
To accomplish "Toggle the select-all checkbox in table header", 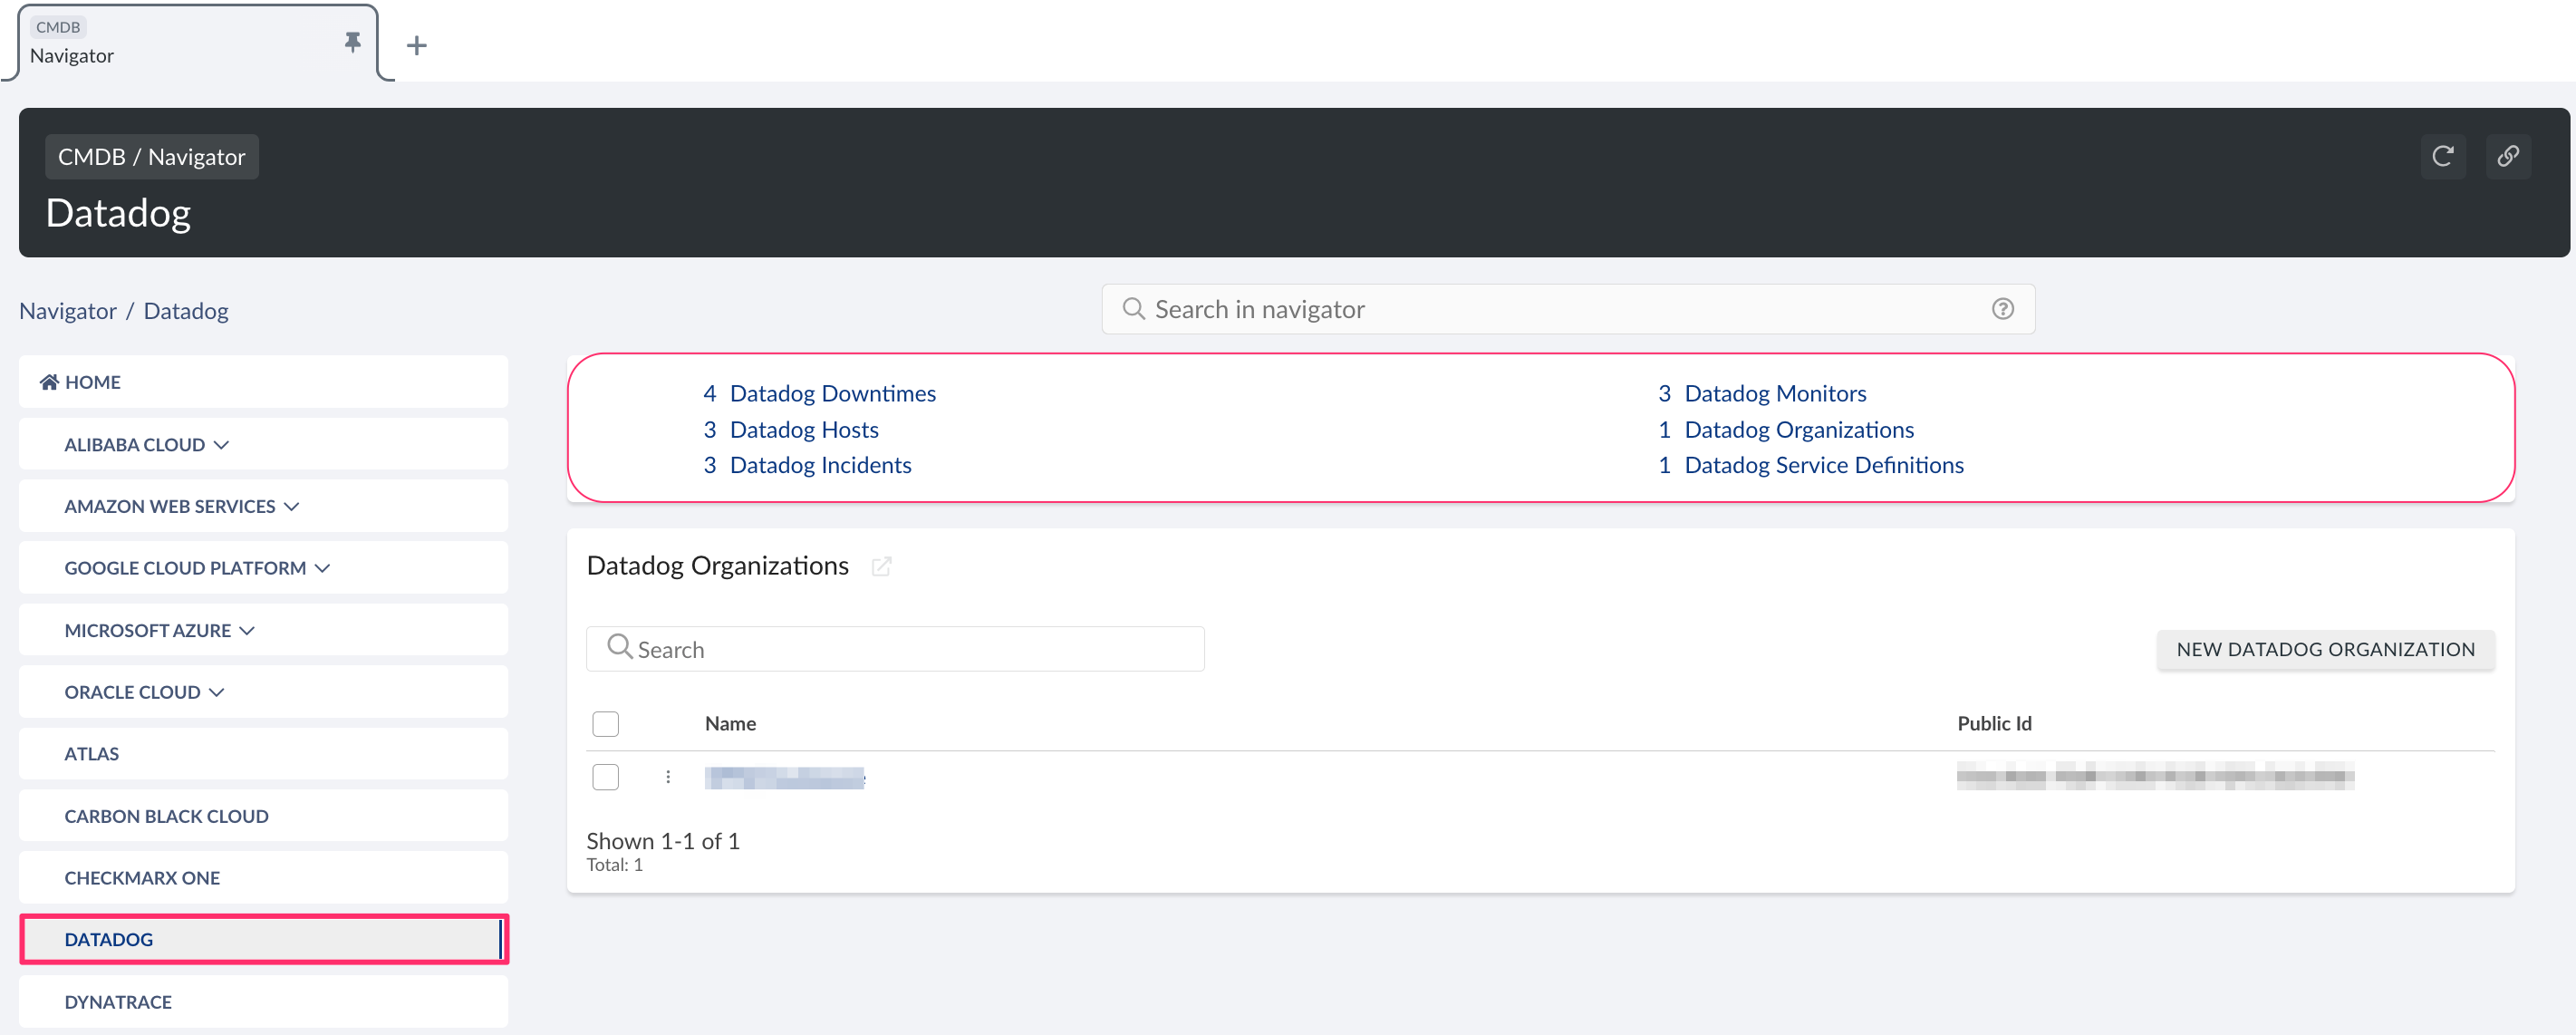I will coord(606,723).
